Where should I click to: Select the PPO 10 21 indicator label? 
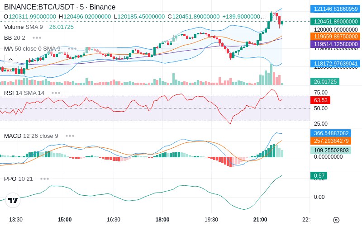click(x=19, y=179)
